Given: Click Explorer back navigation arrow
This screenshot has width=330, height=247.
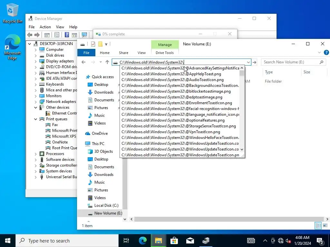Looking at the screenshot, I should 83,62.
